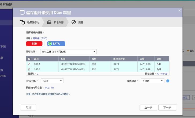Viewport: 195px width, 118px height.
Task: Close the Qtier wizard with the X icon
Action: (179, 10)
